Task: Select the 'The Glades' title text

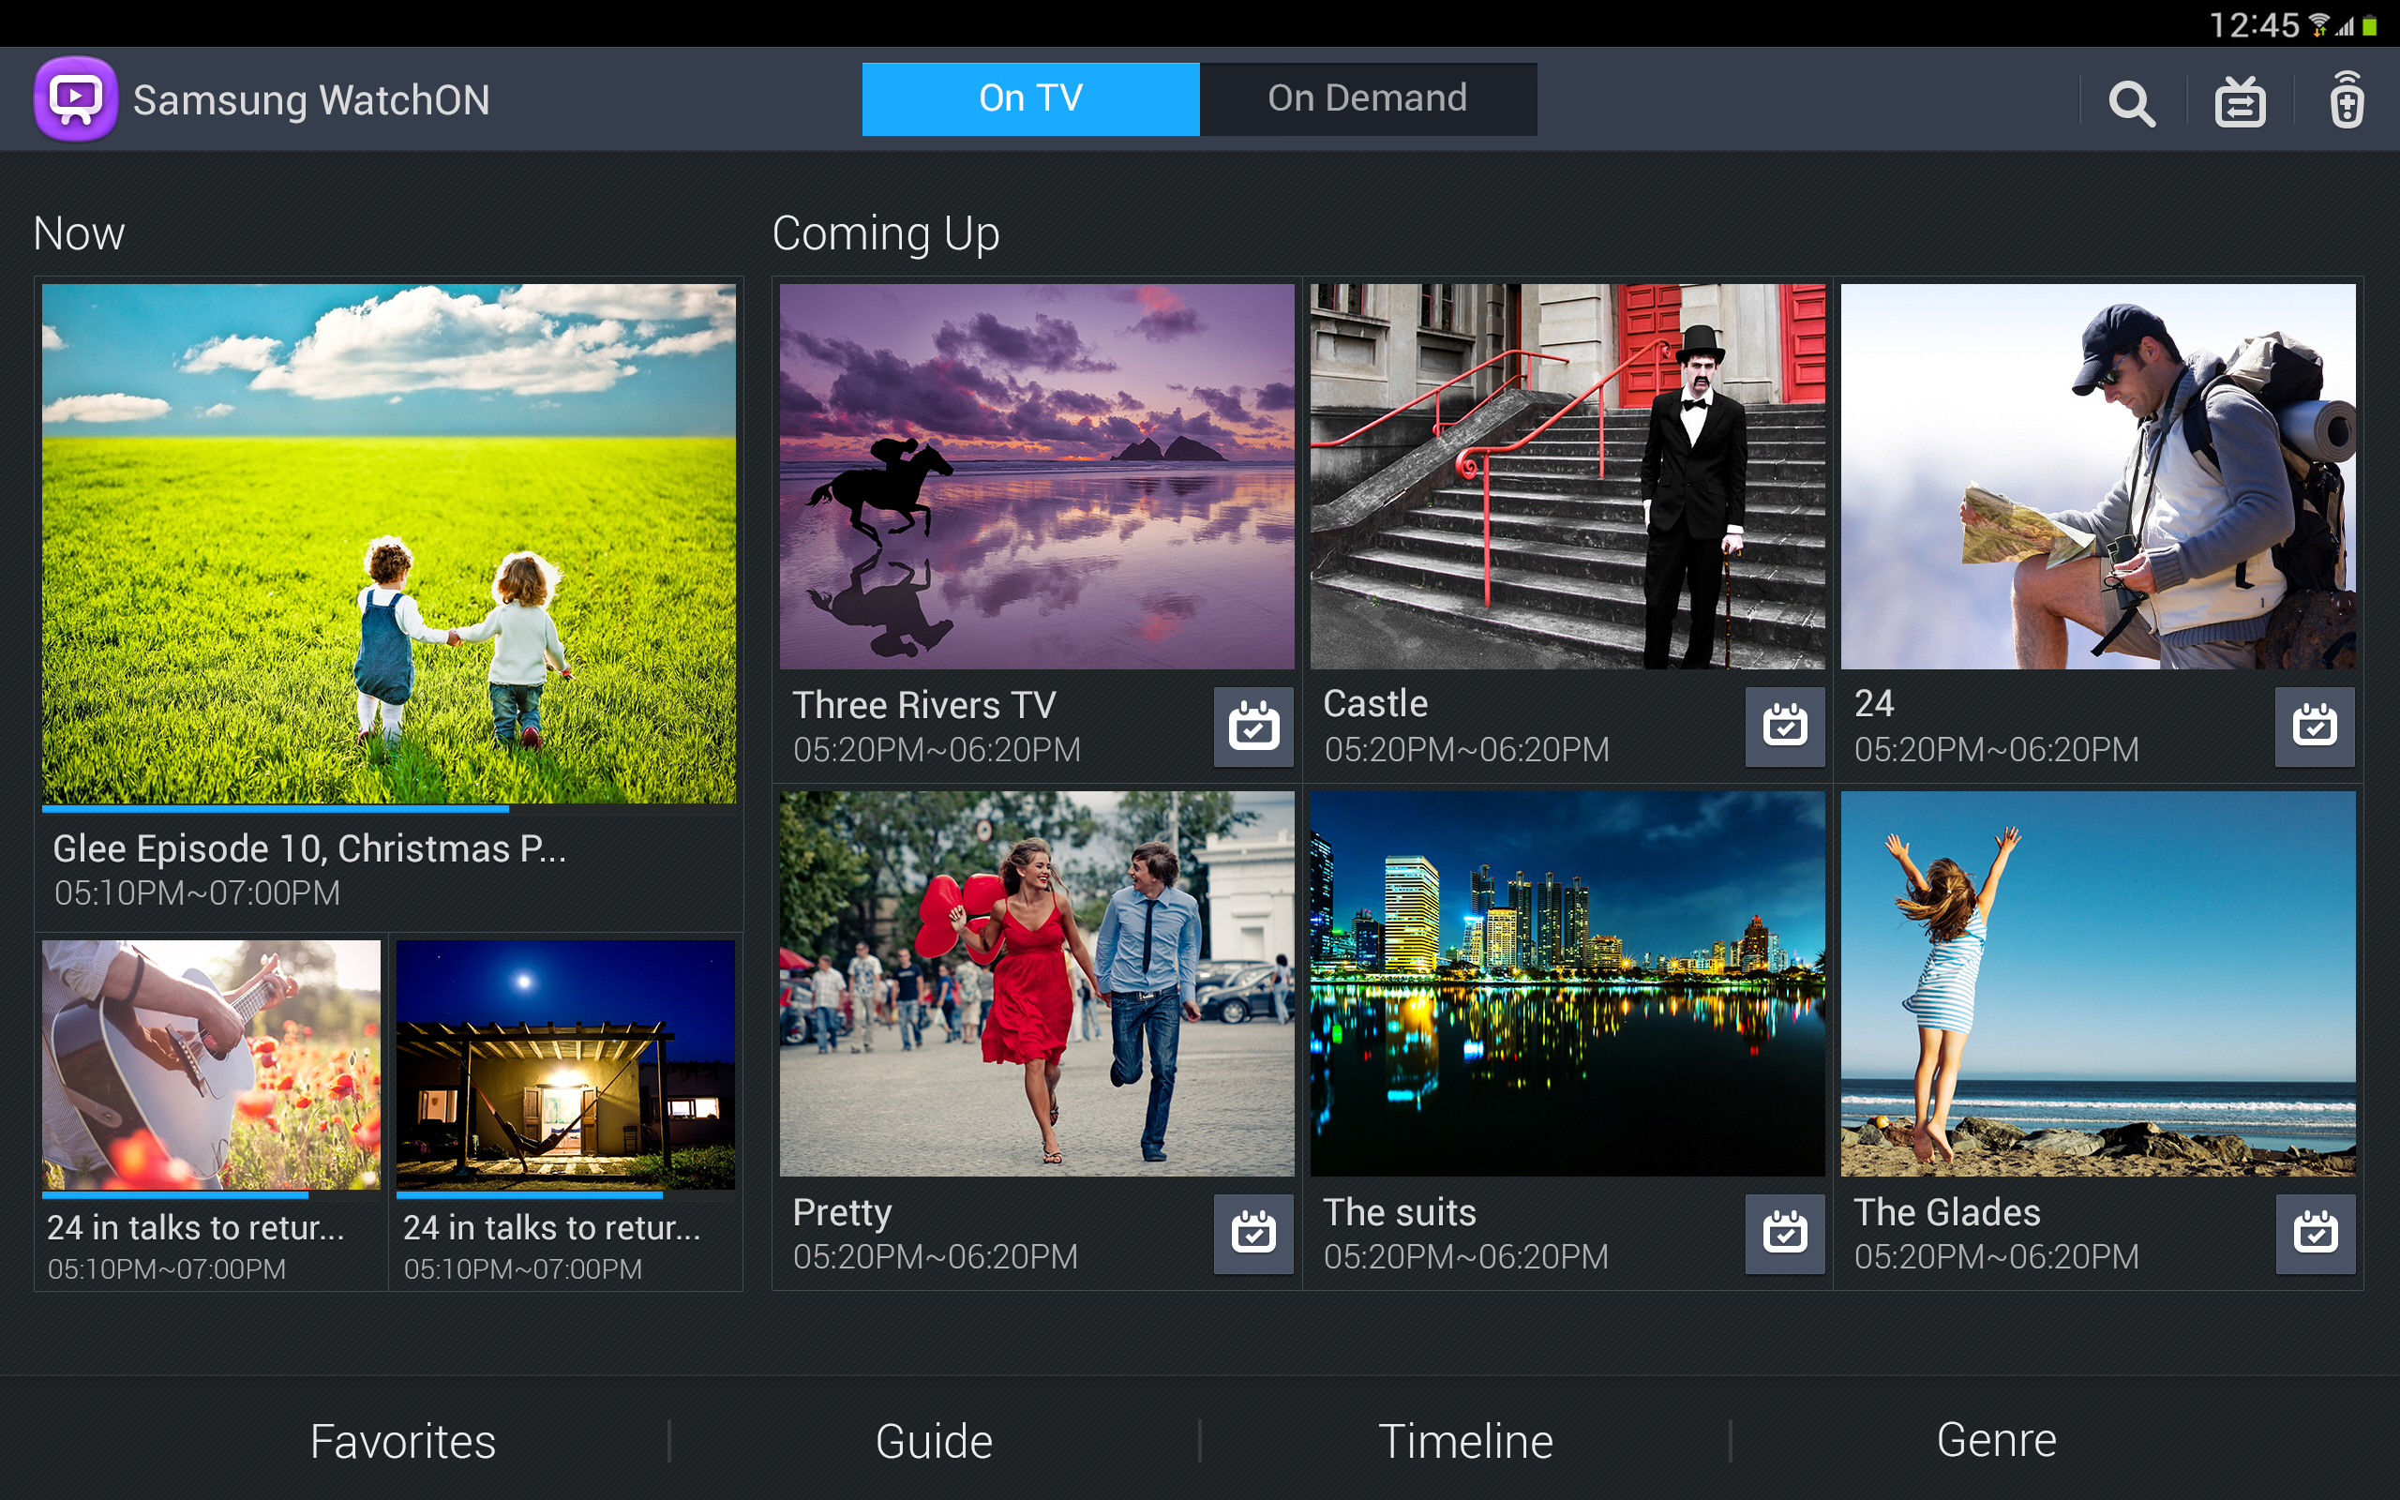Action: coord(1947,1211)
